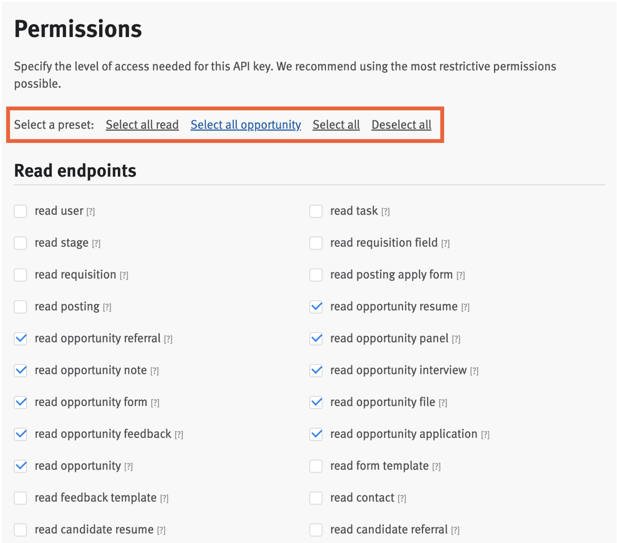View help info for read stage permission
This screenshot has width=617, height=543.
pos(97,243)
